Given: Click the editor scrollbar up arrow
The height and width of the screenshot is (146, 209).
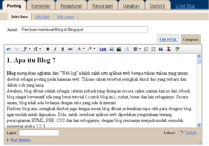Looking at the screenshot, I should [199, 56].
